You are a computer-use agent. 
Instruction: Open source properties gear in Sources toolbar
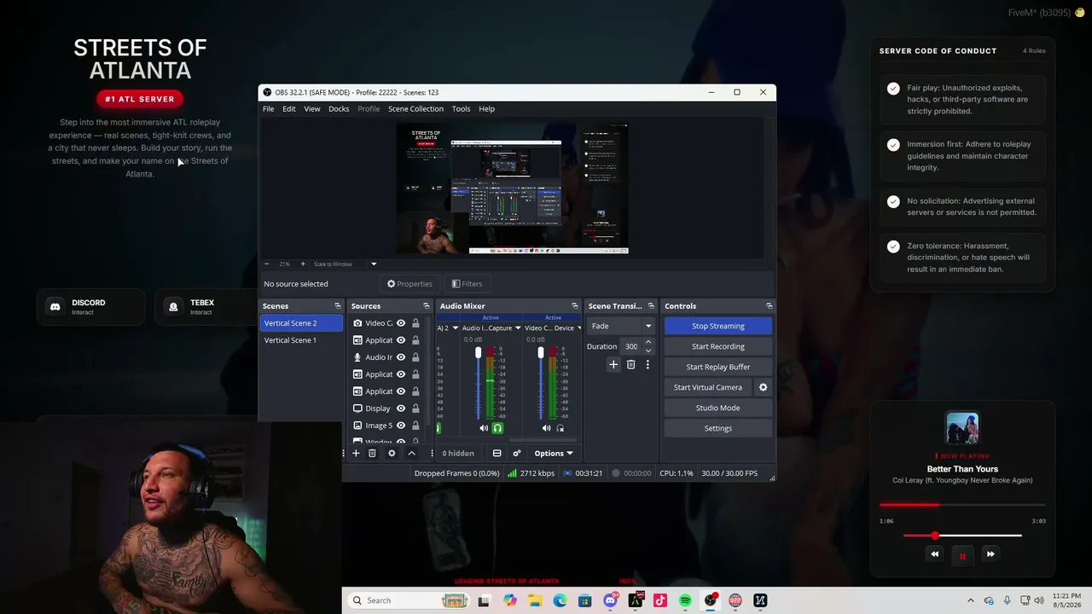tap(392, 453)
